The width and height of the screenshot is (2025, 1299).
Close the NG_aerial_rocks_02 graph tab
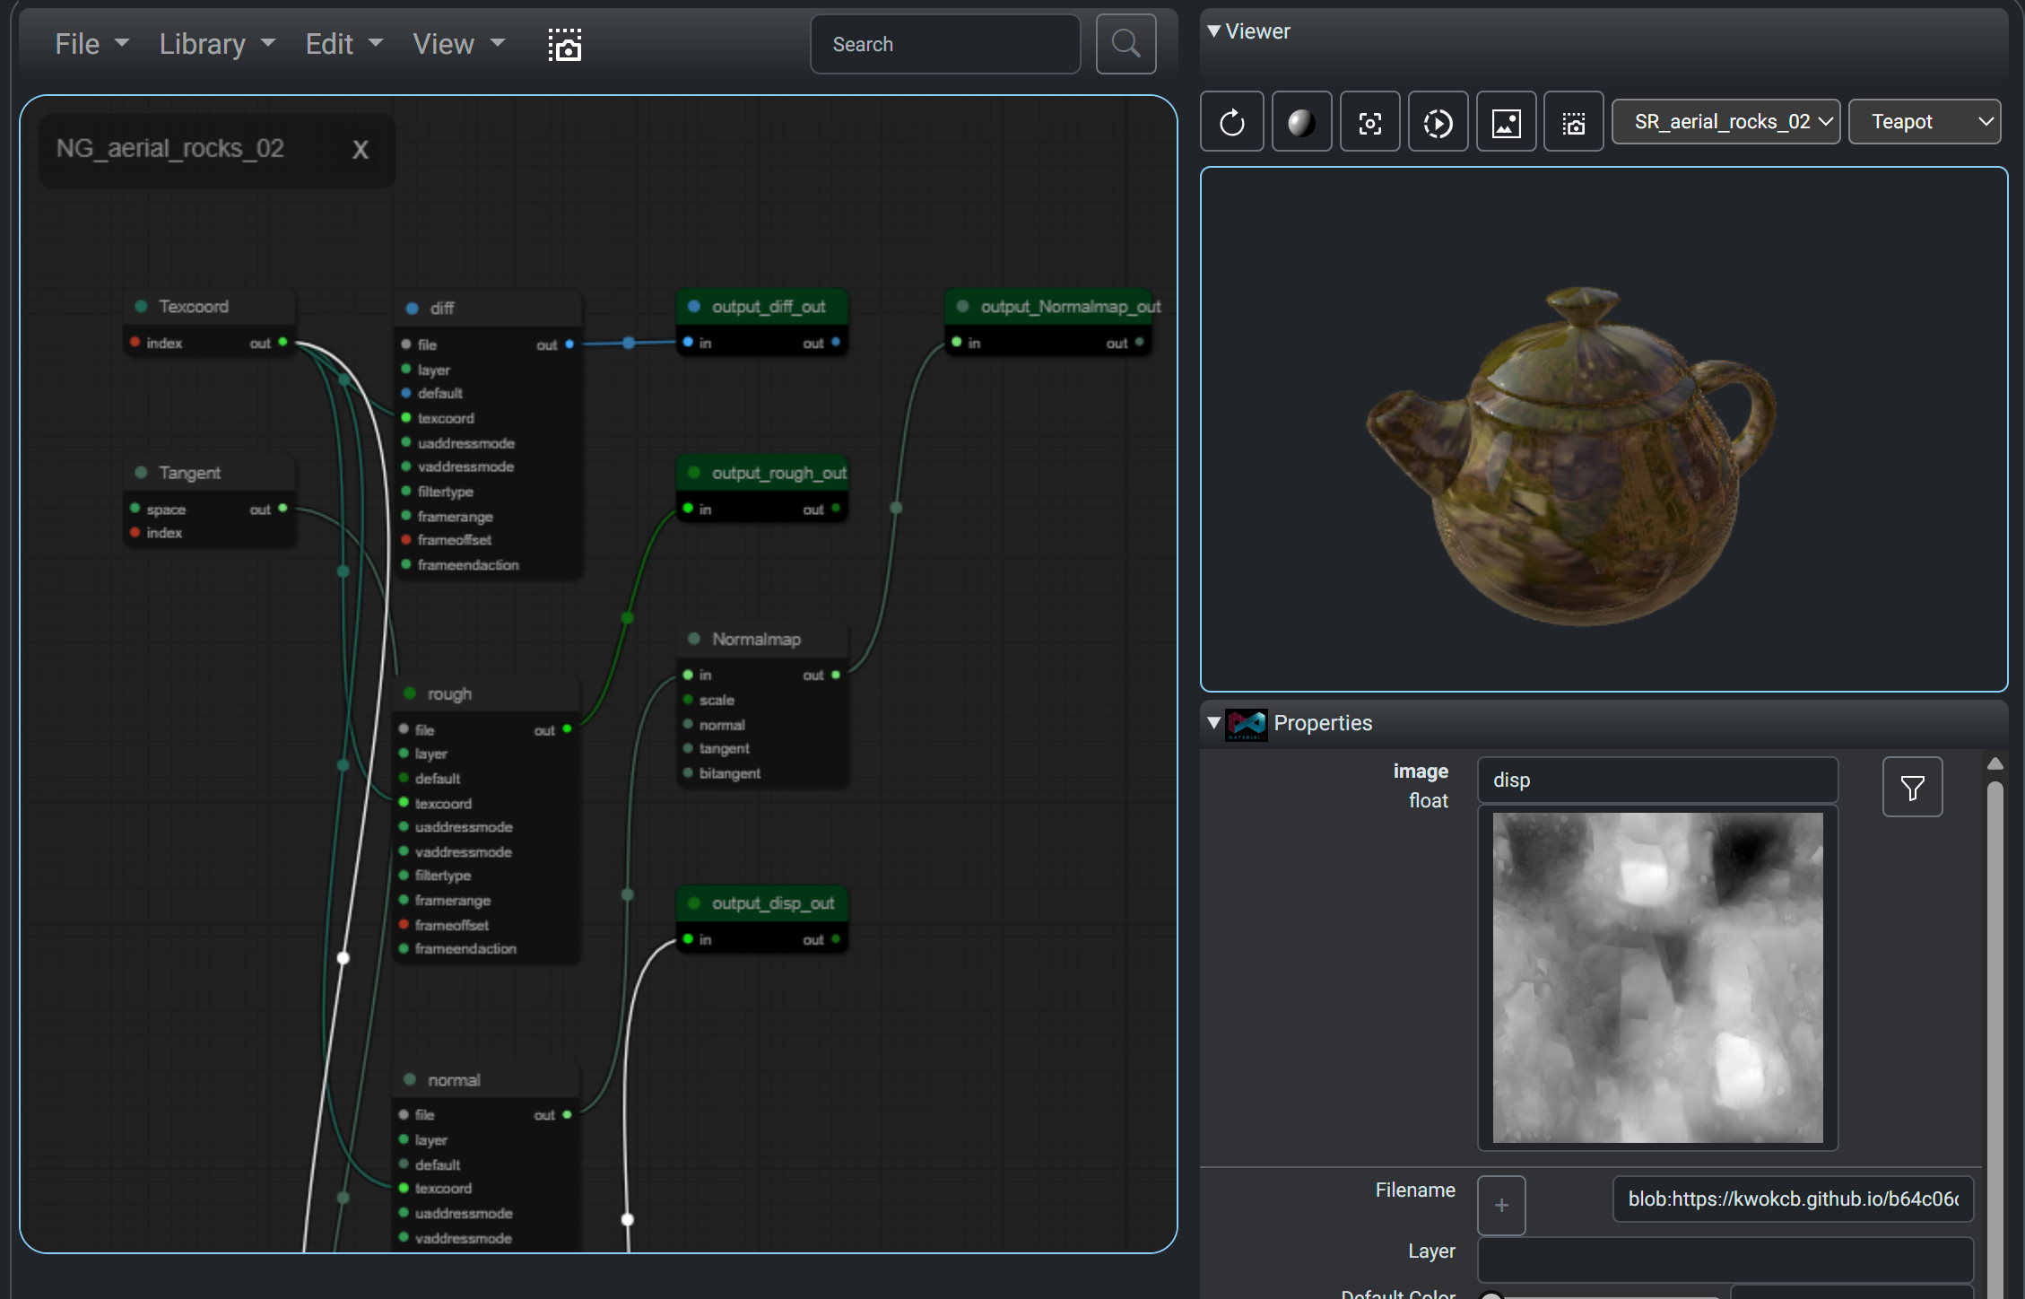361,150
